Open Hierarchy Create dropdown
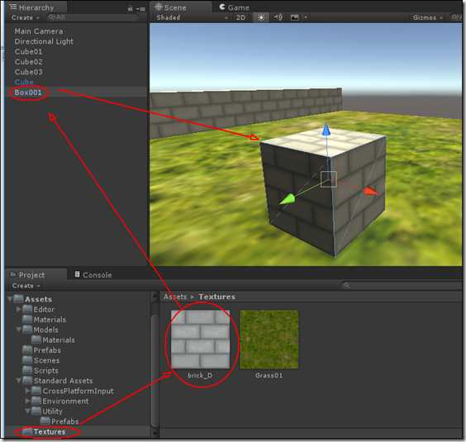Image resolution: width=466 pixels, height=442 pixels. coord(26,17)
